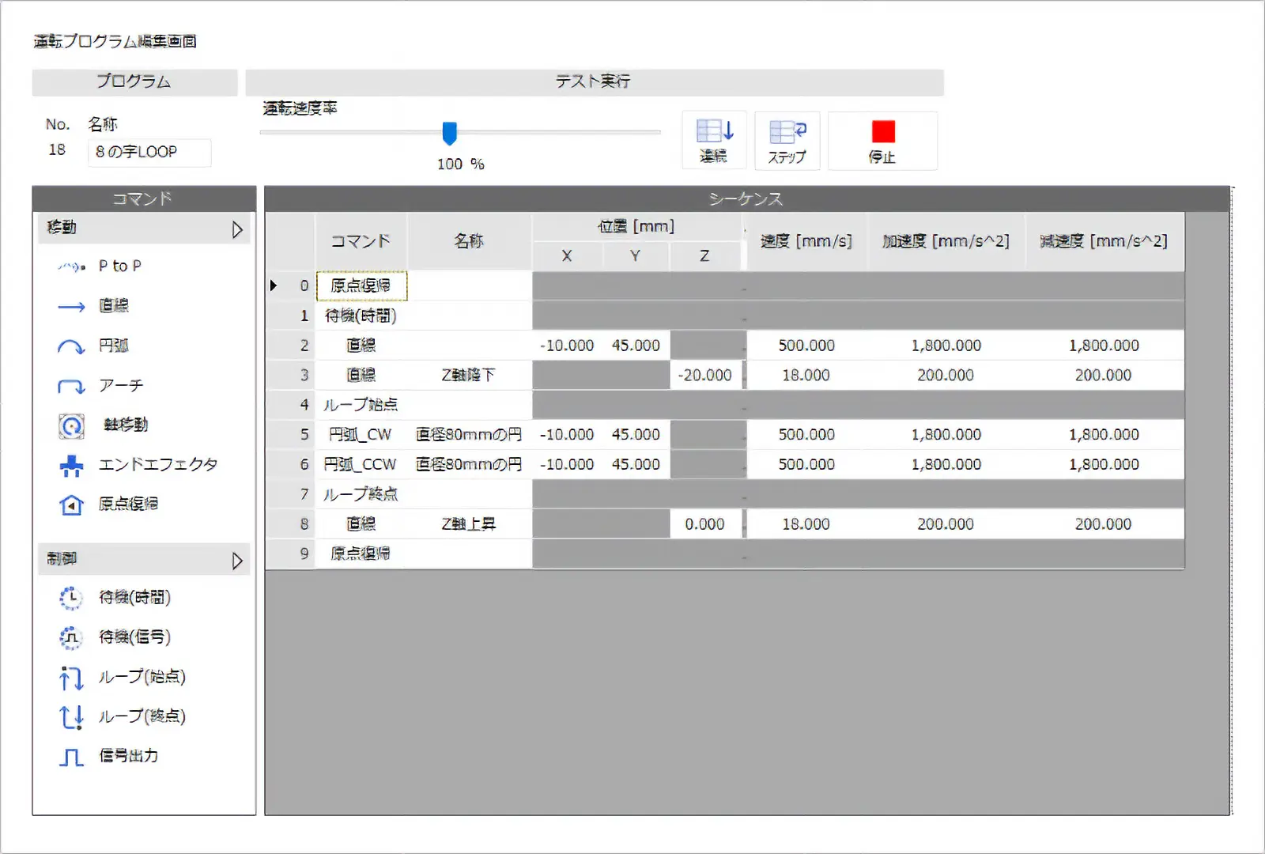The width and height of the screenshot is (1265, 854).
Task: Select the エンドエフェクタ end effector icon
Action: (x=71, y=466)
